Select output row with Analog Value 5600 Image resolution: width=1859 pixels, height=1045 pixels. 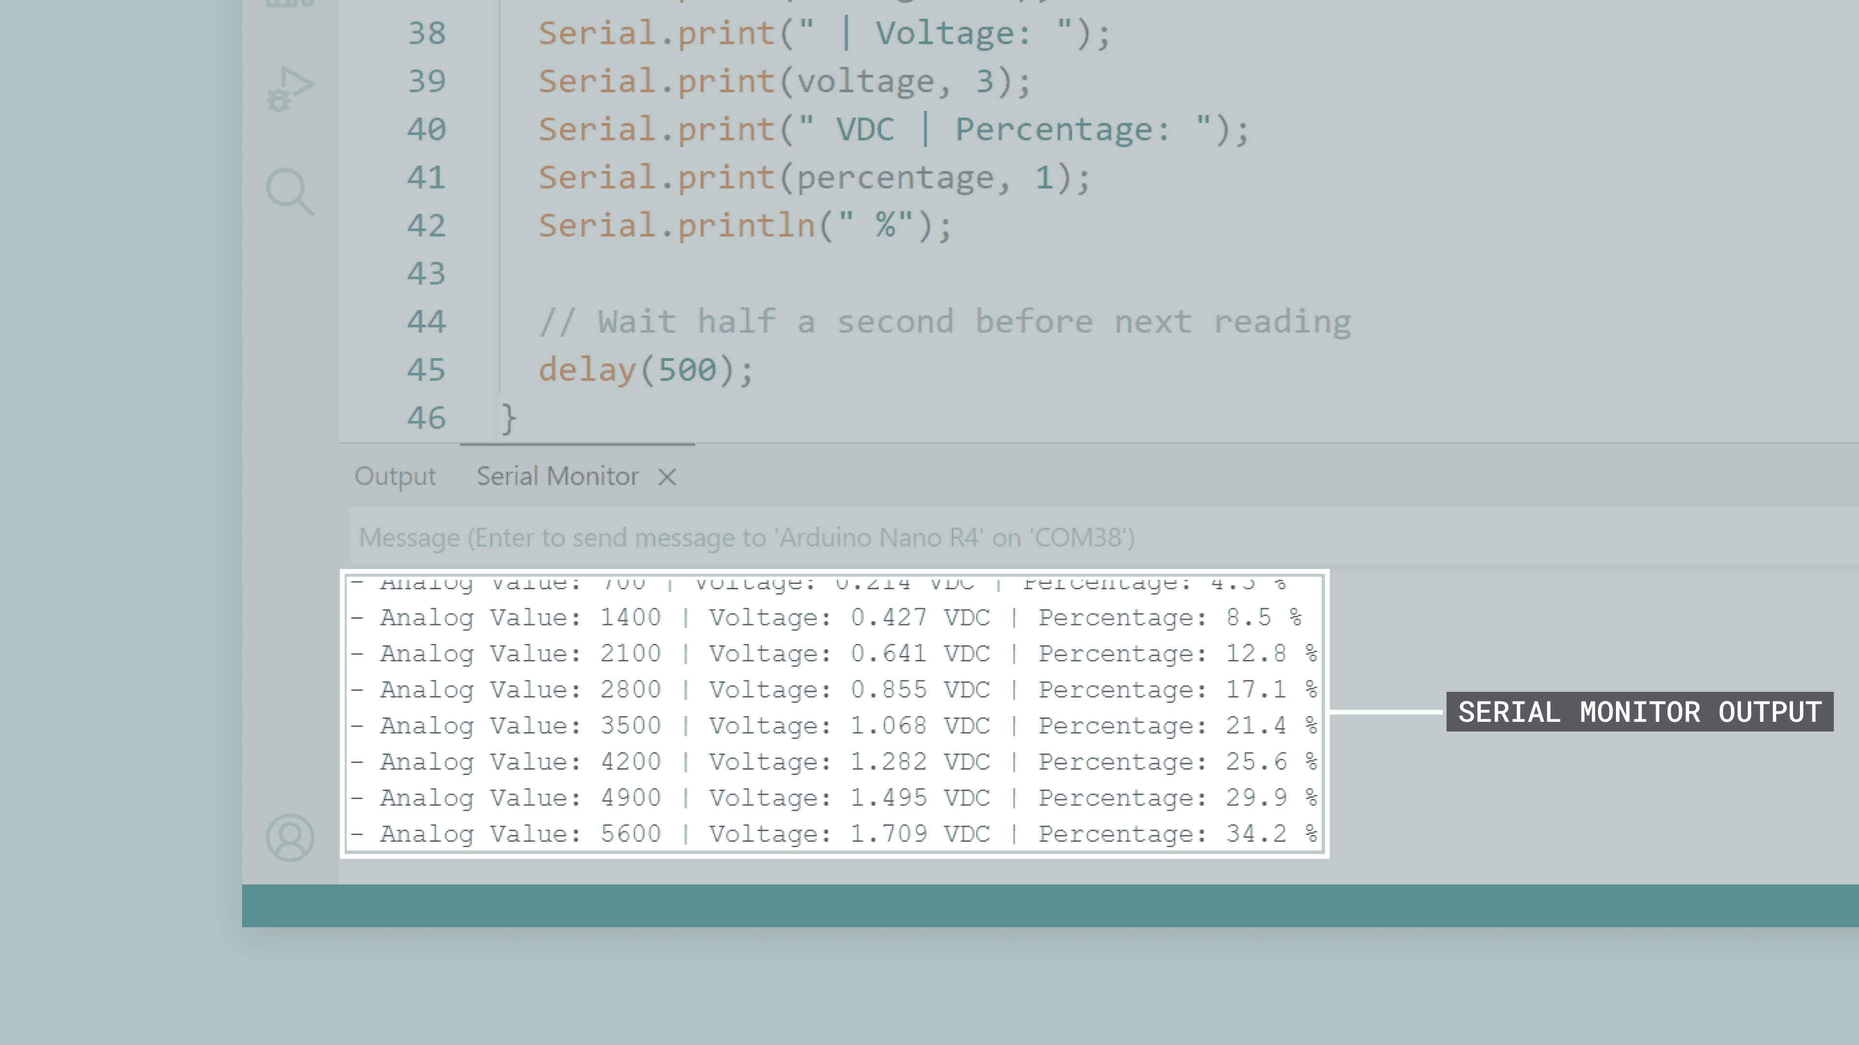point(834,834)
